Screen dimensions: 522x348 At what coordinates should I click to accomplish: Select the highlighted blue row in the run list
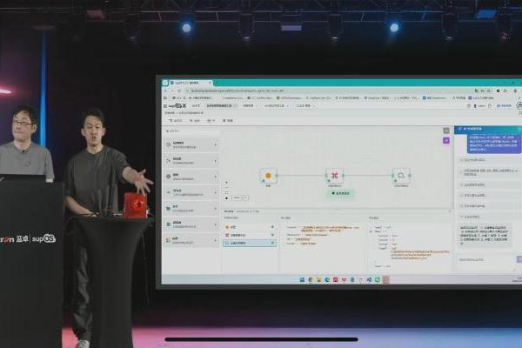click(x=250, y=243)
